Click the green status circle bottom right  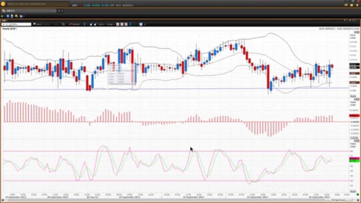click(x=358, y=195)
